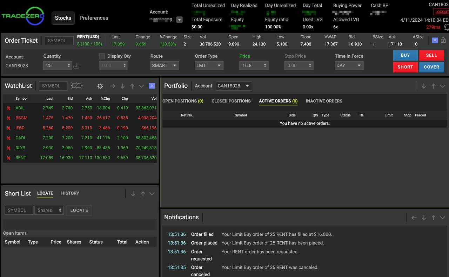This screenshot has width=449, height=277.
Task: Switch to the Closed Positions tab
Action: click(x=231, y=101)
